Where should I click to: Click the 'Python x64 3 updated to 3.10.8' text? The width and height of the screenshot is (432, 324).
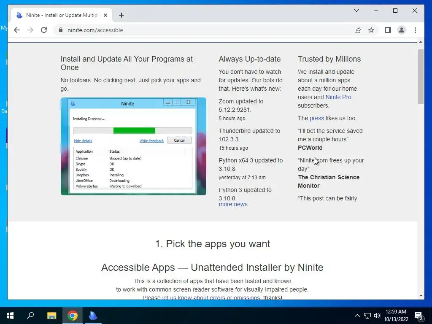pyautogui.click(x=251, y=165)
